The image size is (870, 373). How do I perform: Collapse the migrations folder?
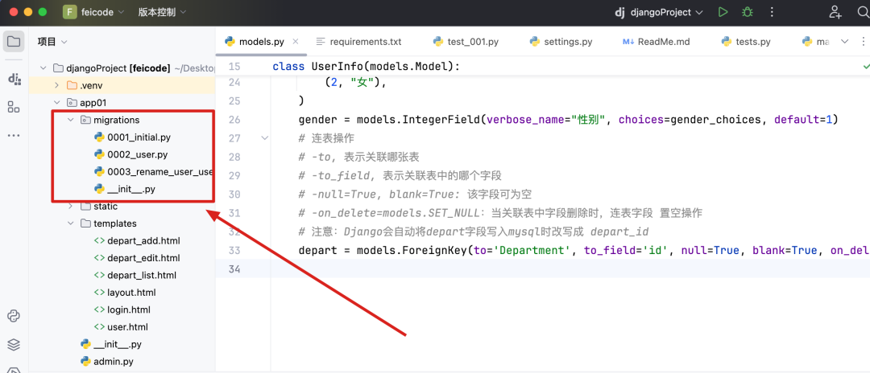70,120
